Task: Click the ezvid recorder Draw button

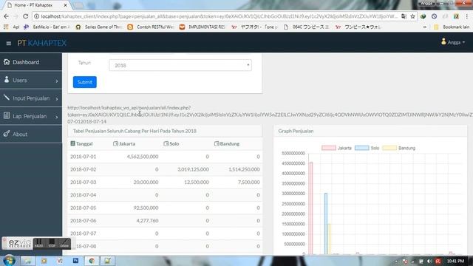Action: point(64,243)
